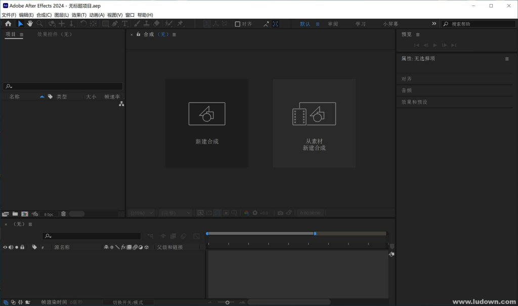Screen dimensions: 518x306
Task: Toggle the eye video column header
Action: 5,247
